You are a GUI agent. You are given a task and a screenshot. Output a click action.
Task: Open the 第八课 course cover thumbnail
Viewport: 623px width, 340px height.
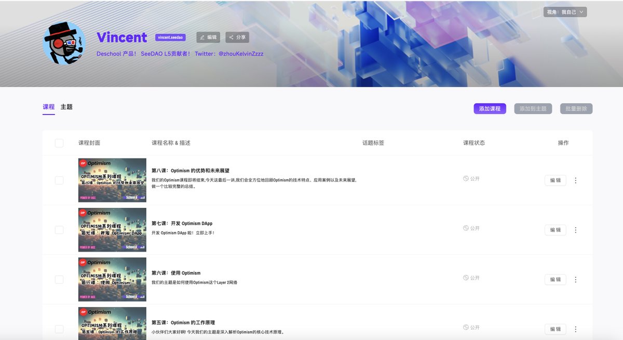click(x=112, y=180)
